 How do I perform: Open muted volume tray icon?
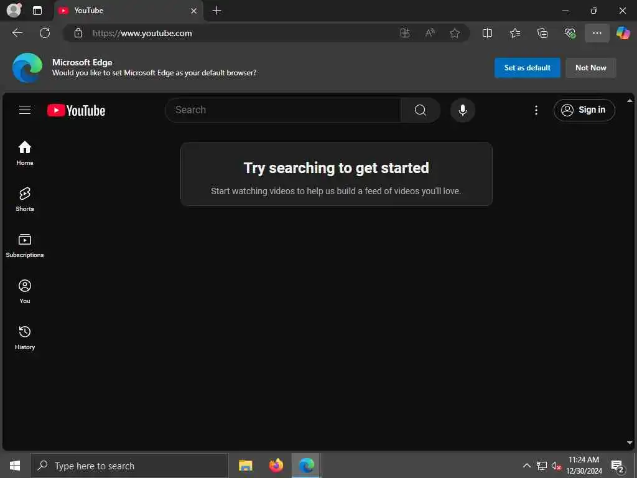click(x=556, y=466)
